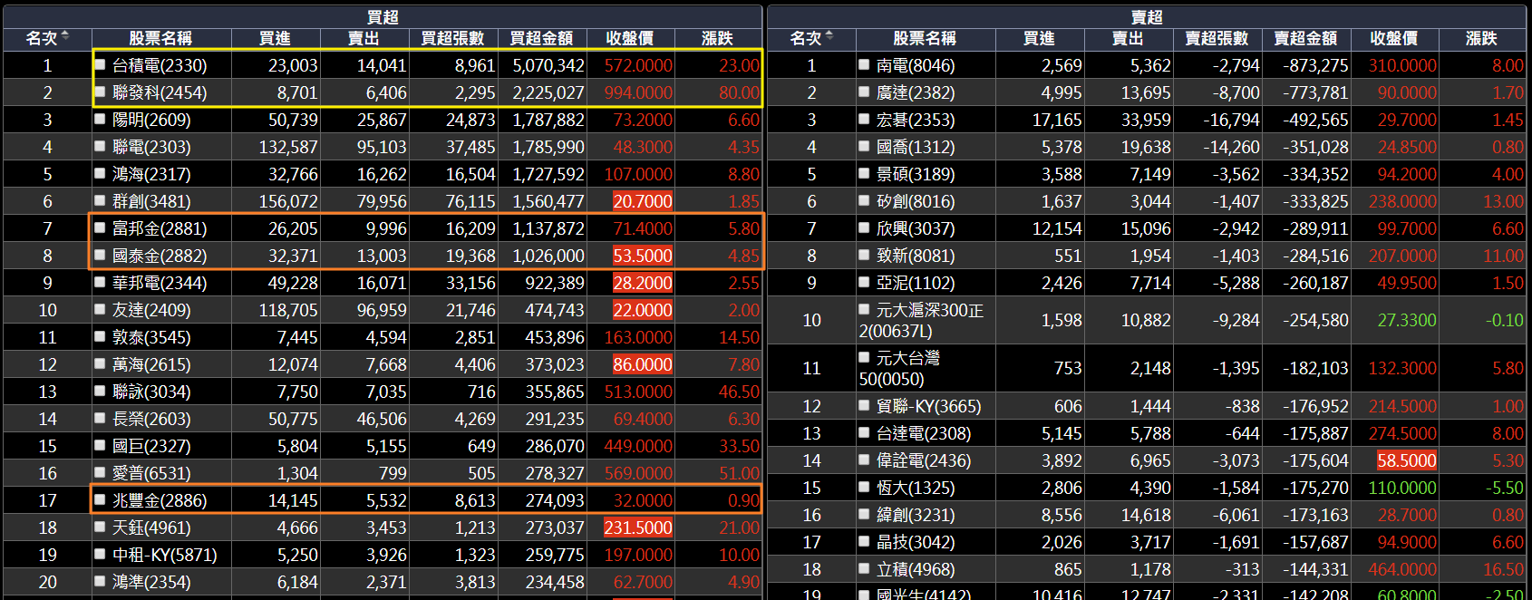Select the 國喬(1312) checkbox
Screen dimensions: 1532x600
[x=865, y=146]
